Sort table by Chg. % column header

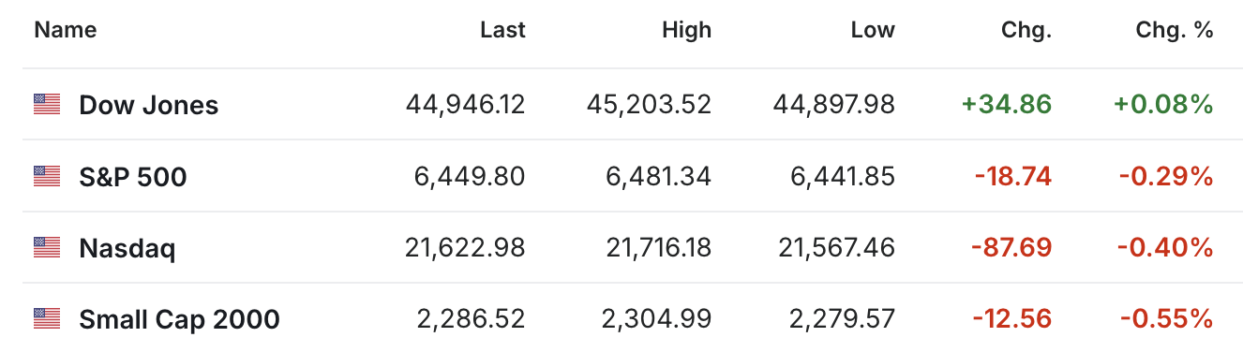(1175, 30)
